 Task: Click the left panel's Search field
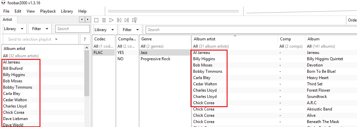[x=72, y=29]
